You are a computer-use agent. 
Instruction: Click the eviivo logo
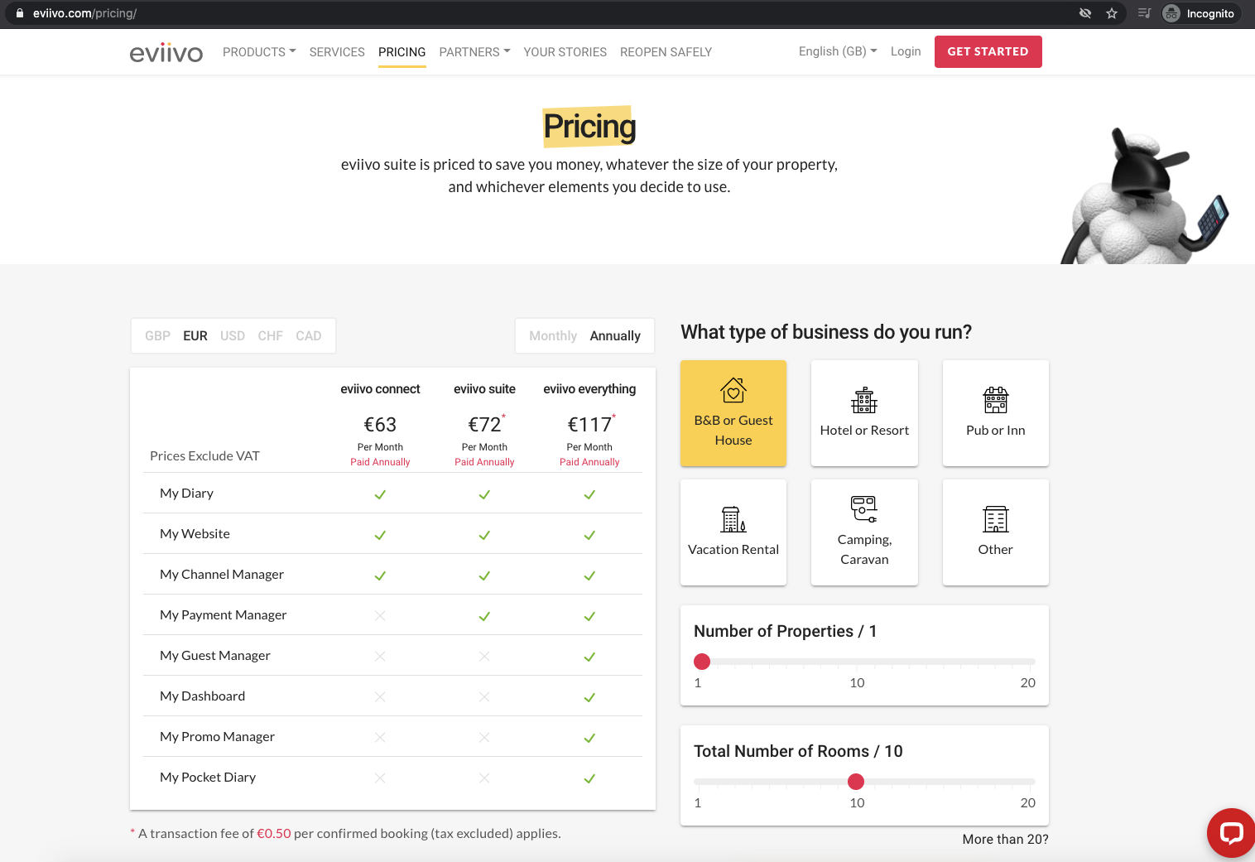pyautogui.click(x=166, y=51)
